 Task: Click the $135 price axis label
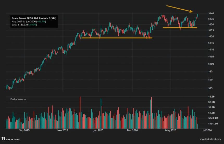[211, 19]
